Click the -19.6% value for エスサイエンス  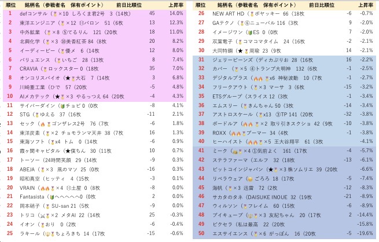pos(365,233)
